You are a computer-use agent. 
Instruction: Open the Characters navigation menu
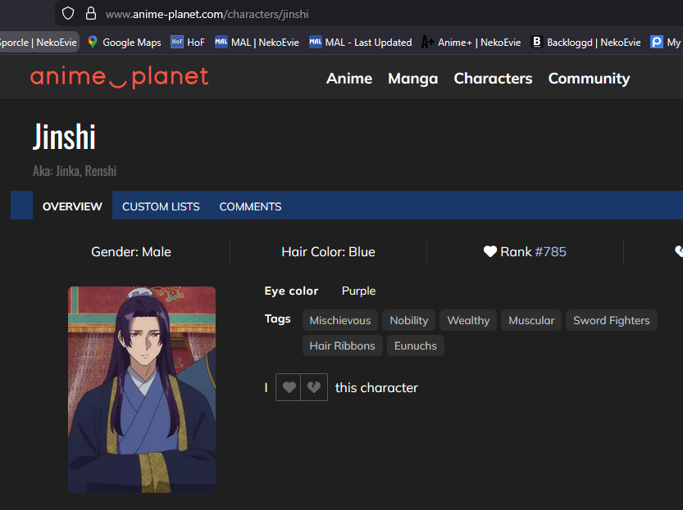tap(493, 79)
